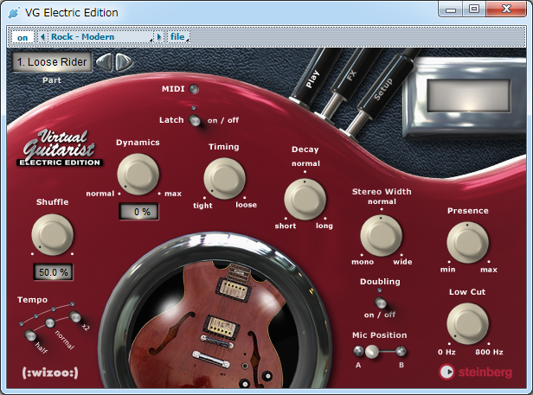Go to next part with right triangle

pyautogui.click(x=124, y=62)
